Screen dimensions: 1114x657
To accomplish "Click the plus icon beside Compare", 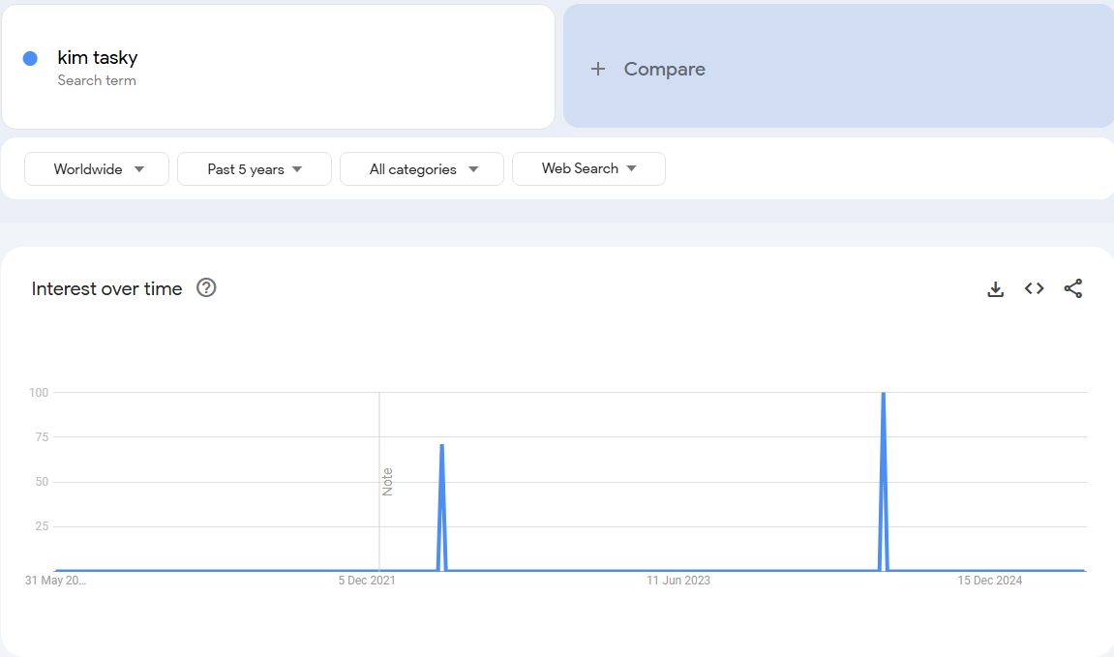I will coord(598,69).
